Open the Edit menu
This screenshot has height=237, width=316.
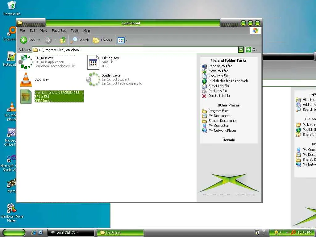tap(32, 31)
